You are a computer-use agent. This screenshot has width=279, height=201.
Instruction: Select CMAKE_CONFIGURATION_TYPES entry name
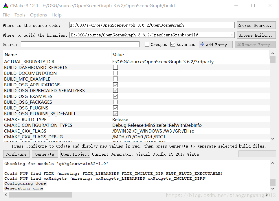coord(38,125)
